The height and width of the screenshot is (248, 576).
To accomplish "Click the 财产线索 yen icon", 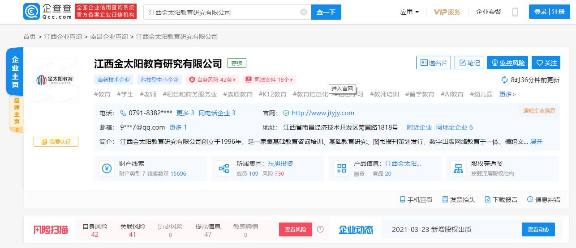I will coord(107,168).
